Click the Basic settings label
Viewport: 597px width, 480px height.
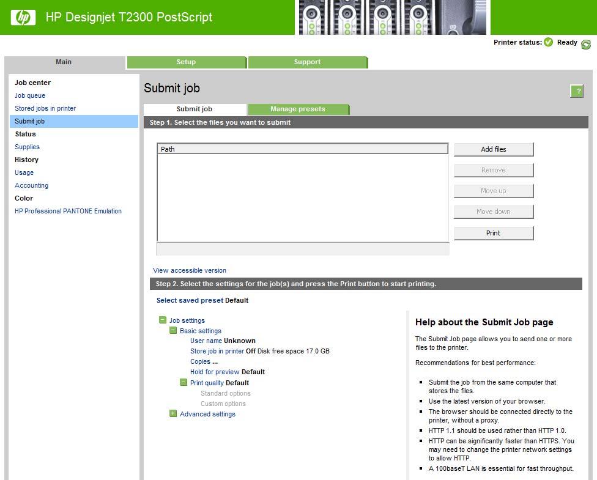coord(200,331)
